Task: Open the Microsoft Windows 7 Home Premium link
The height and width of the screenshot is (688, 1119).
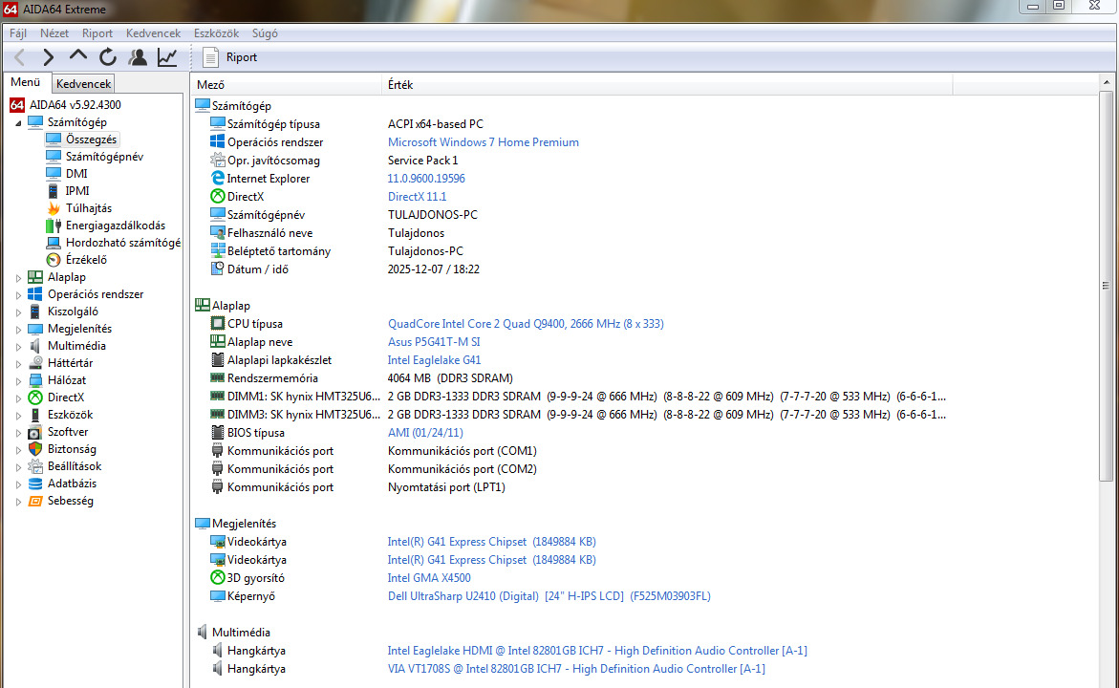Action: click(484, 142)
